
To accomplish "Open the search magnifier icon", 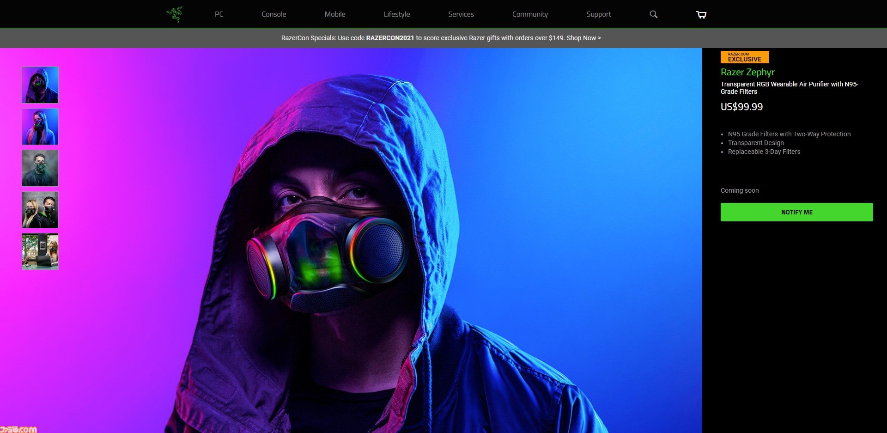I will [x=653, y=14].
